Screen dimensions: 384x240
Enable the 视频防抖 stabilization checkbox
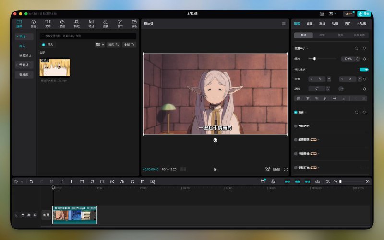pos(296,126)
